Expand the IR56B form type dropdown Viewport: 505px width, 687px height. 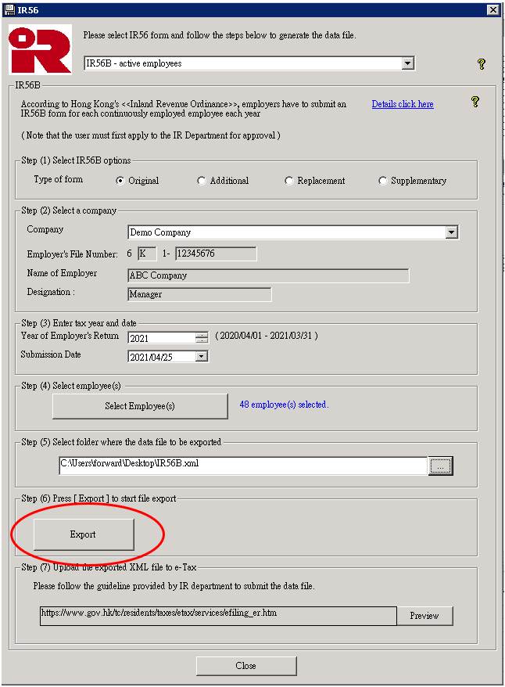coord(407,63)
